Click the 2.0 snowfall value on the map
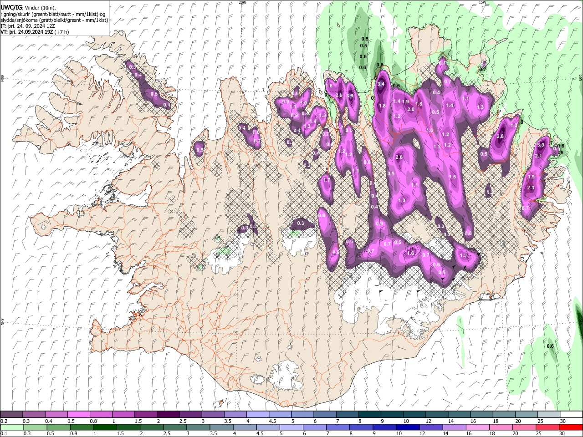The image size is (583, 437). (x=410, y=109)
